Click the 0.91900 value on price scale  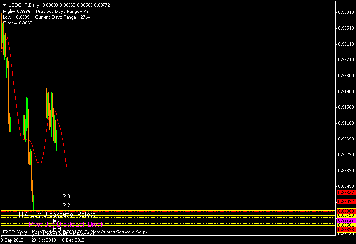345,92
